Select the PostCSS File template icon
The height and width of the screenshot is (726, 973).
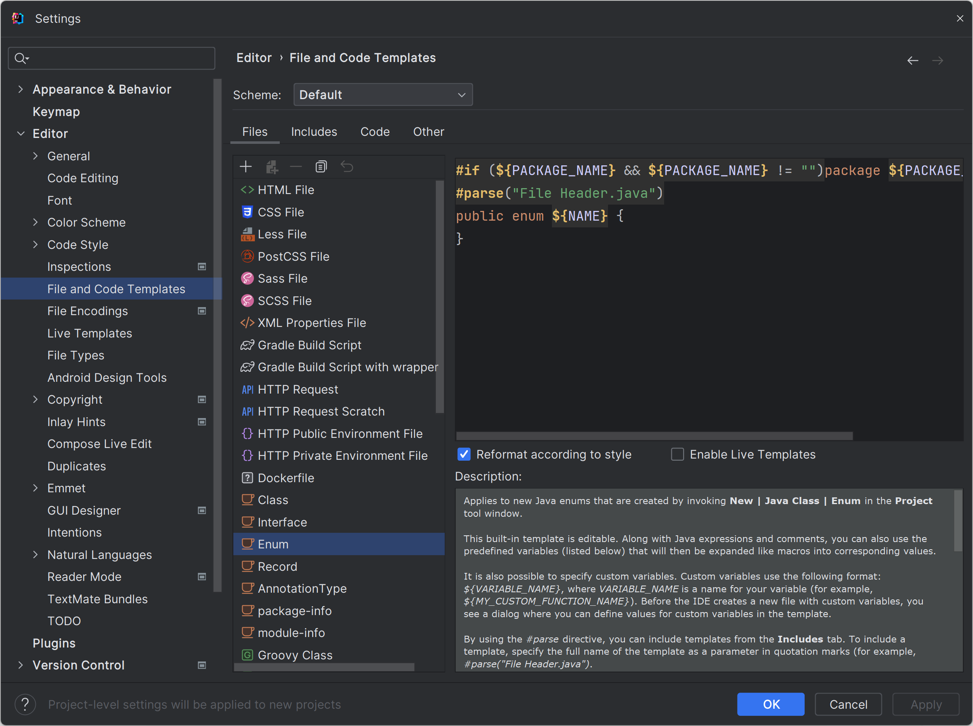coord(247,256)
